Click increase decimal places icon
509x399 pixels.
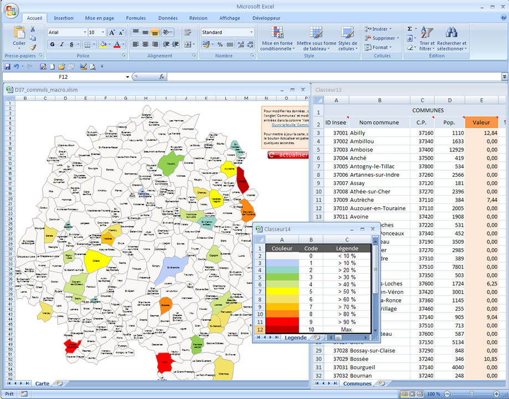pos(240,44)
